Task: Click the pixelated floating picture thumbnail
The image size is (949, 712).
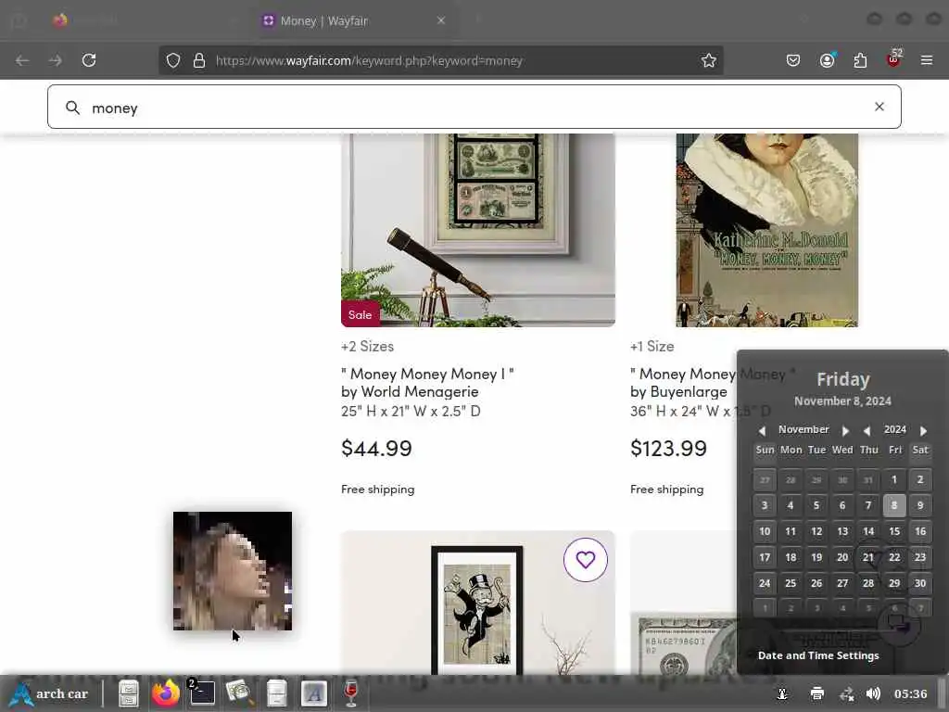Action: 233,571
